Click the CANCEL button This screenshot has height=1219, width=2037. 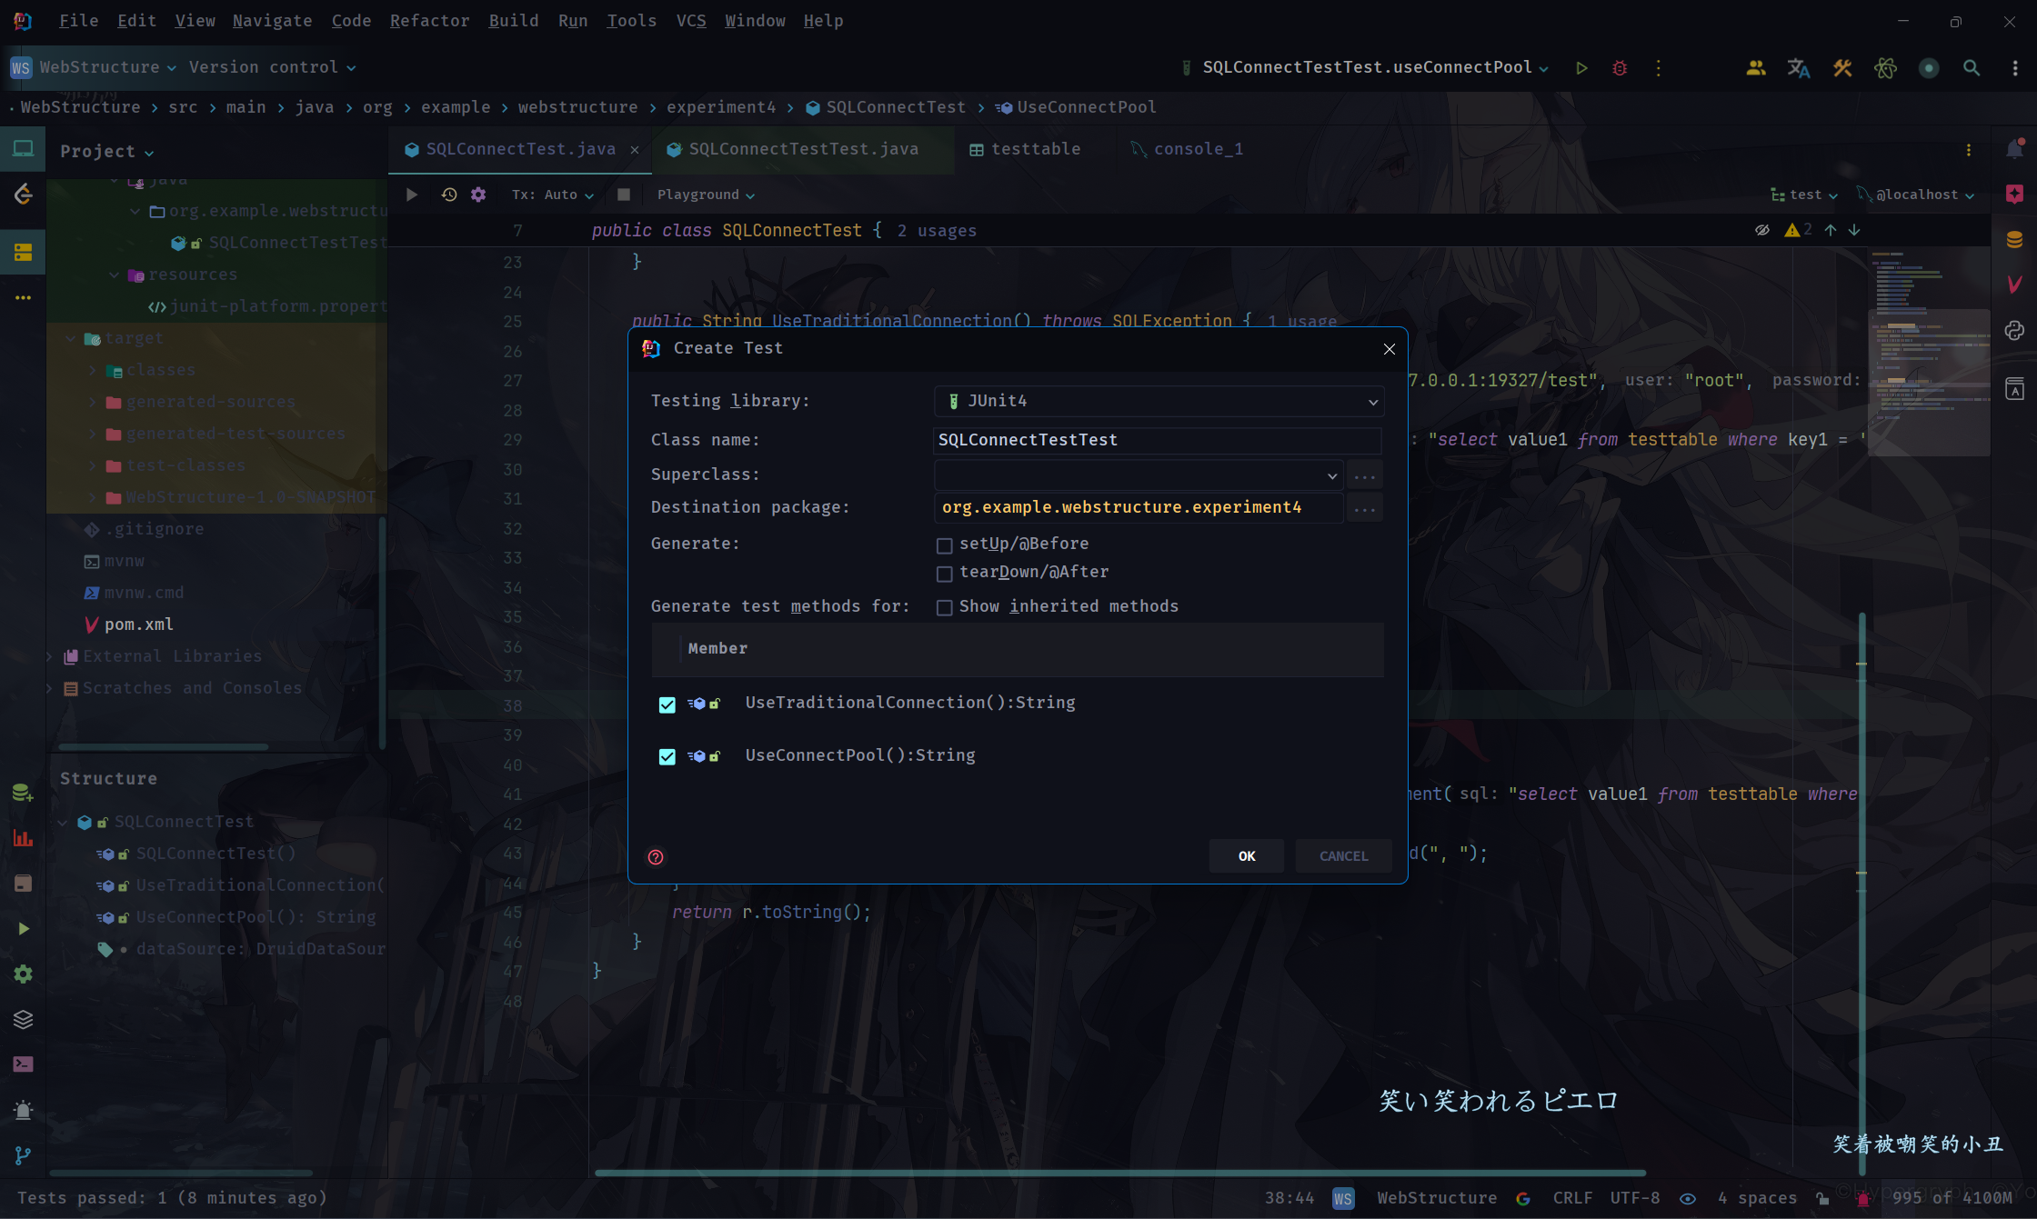click(1344, 856)
